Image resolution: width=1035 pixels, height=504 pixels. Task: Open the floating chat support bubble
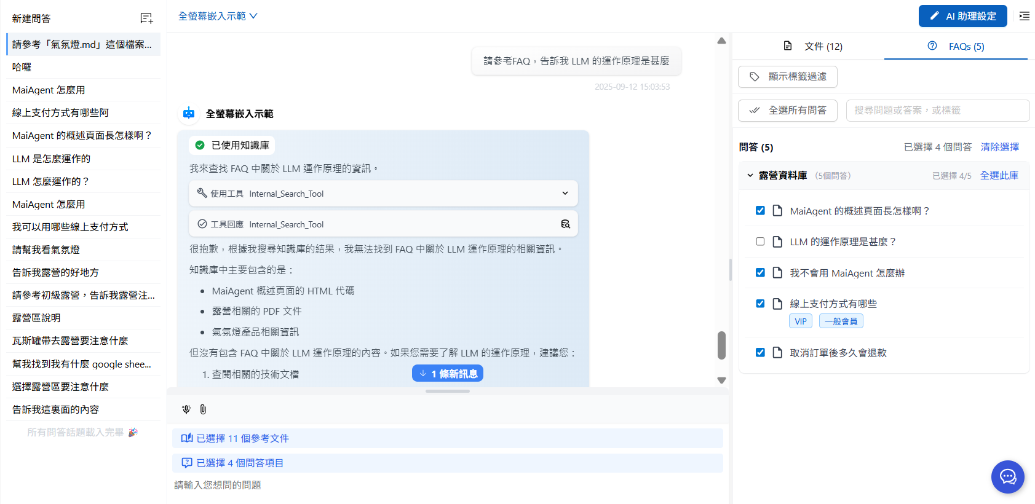(1007, 476)
